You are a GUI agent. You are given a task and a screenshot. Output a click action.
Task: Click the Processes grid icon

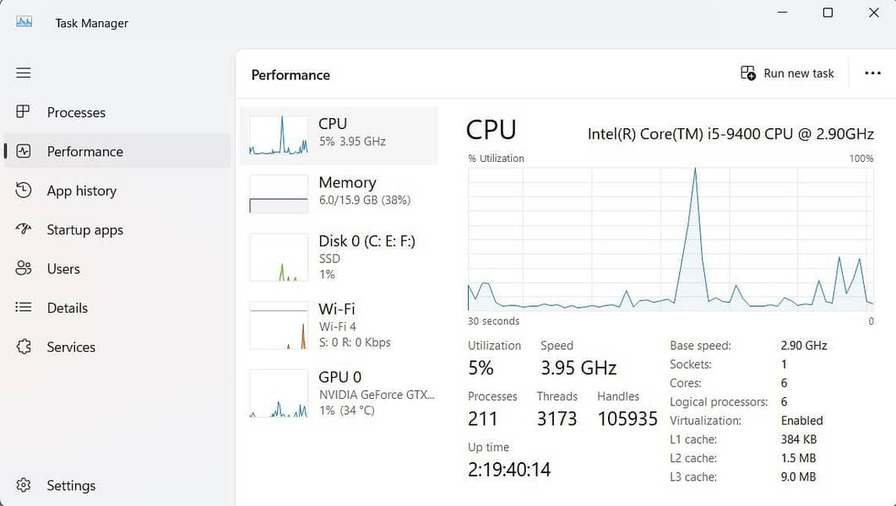coord(24,112)
